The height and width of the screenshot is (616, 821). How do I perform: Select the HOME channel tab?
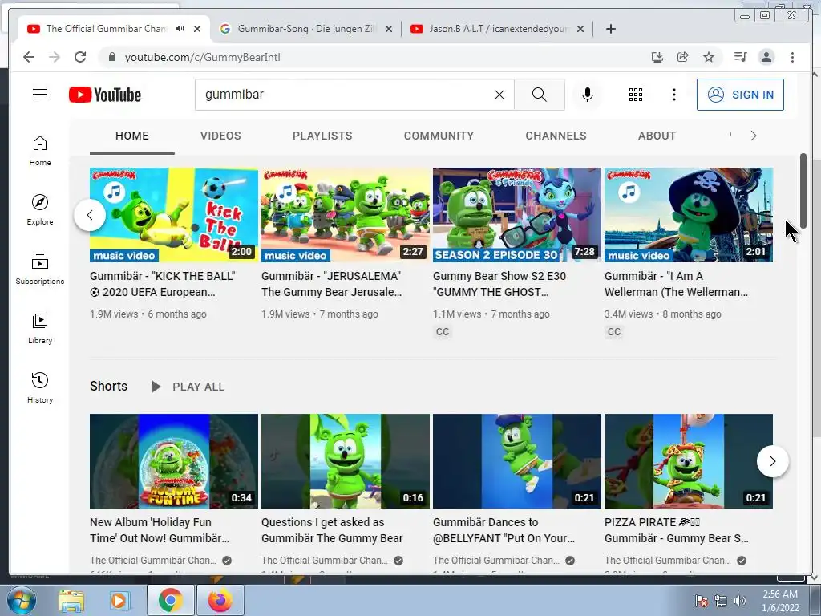pyautogui.click(x=132, y=136)
